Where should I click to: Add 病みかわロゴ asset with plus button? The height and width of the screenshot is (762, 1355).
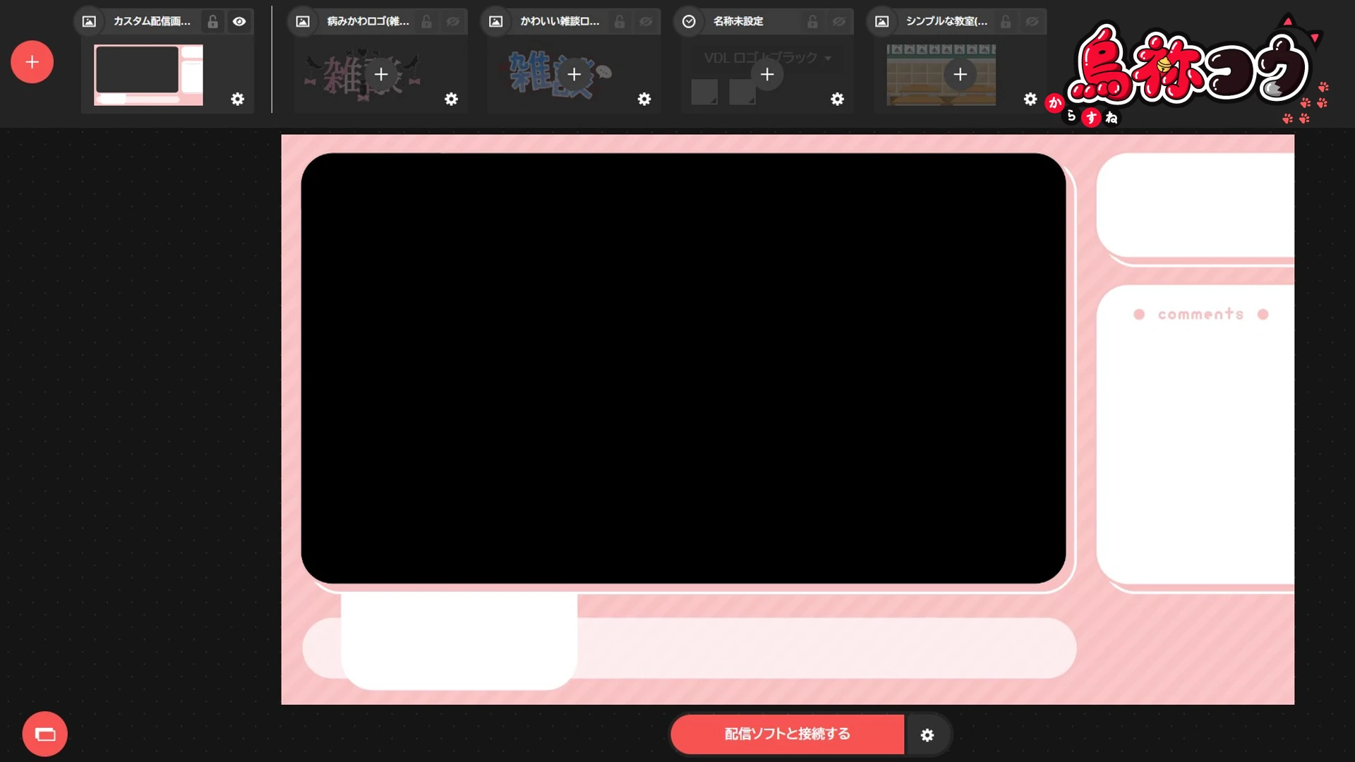pos(381,74)
